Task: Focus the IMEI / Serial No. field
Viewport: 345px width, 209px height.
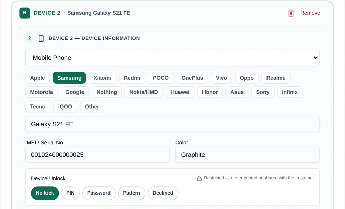Action: 97,155
